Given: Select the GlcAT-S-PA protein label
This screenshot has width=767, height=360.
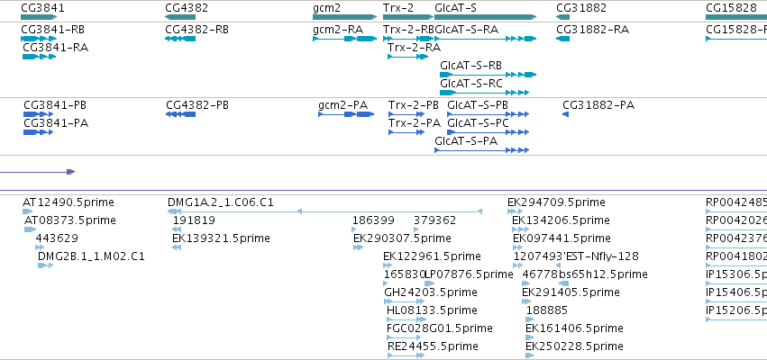Looking at the screenshot, I should (x=466, y=141).
